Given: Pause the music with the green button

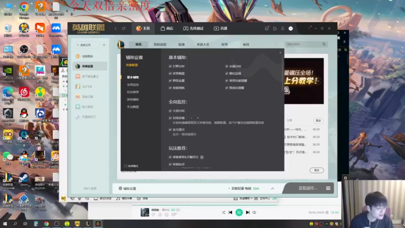Looking at the screenshot, I should click(239, 212).
